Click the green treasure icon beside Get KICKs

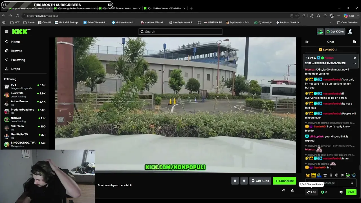(320, 32)
